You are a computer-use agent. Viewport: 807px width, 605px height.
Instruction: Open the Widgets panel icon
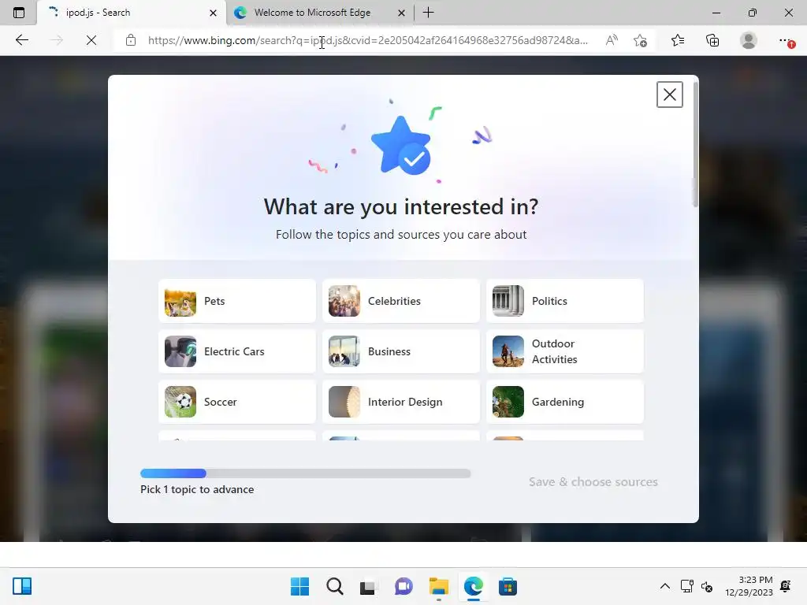(x=22, y=586)
